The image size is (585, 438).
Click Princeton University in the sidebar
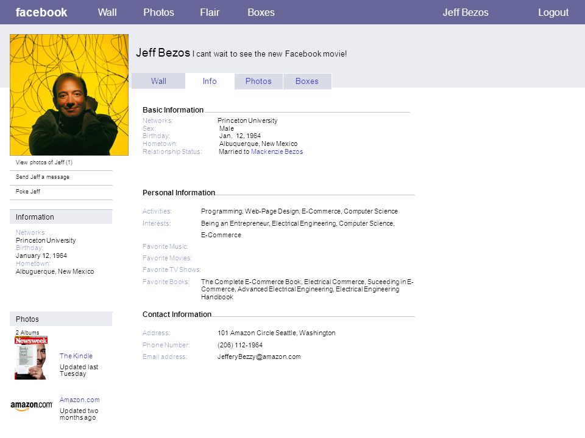pyautogui.click(x=46, y=241)
